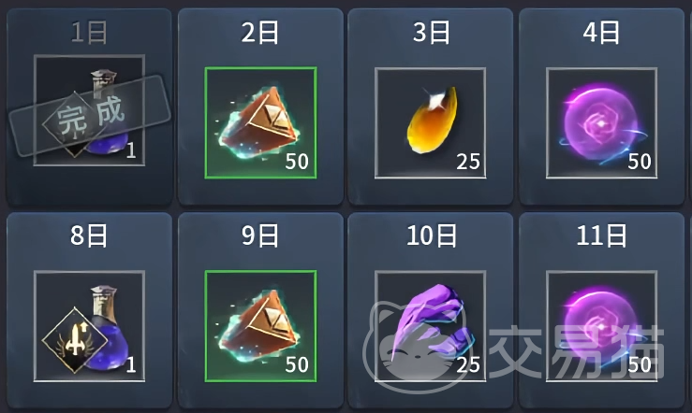This screenshot has height=413, width=692.
Task: Click quantity 50 on day 9 reward
Action: [297, 365]
